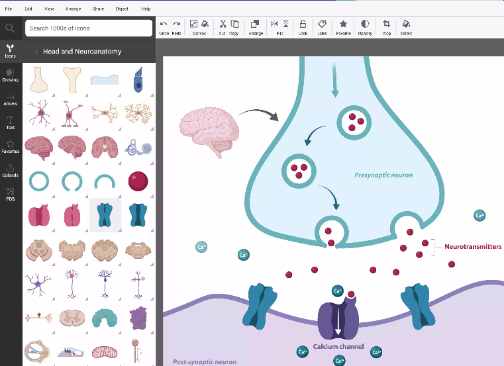Screen dimensions: 504x366
Task: Open the Arrange menu in menu bar
Action: 73,9
